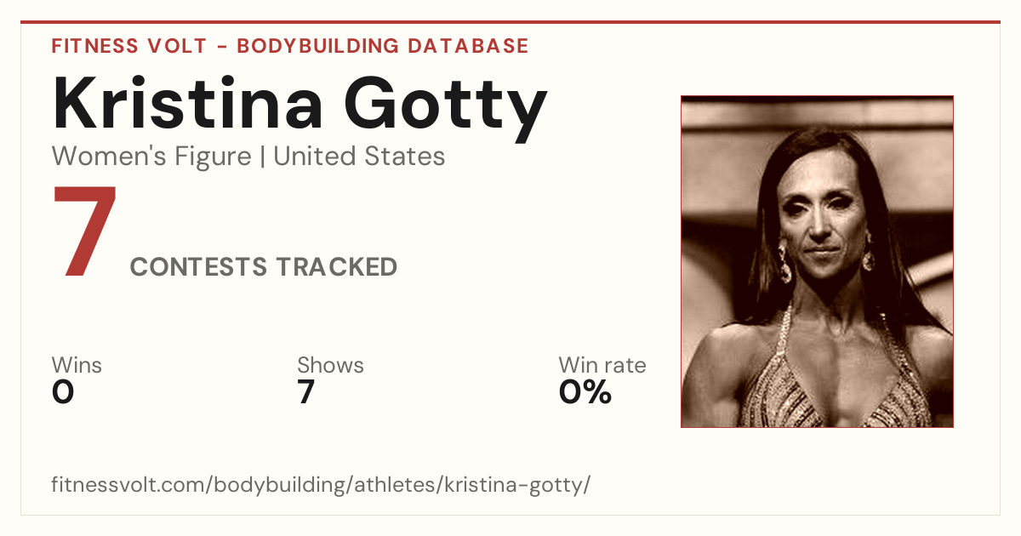This screenshot has height=536, width=1021.
Task: Select the CONTESTS TRACKED caption
Action: (264, 267)
